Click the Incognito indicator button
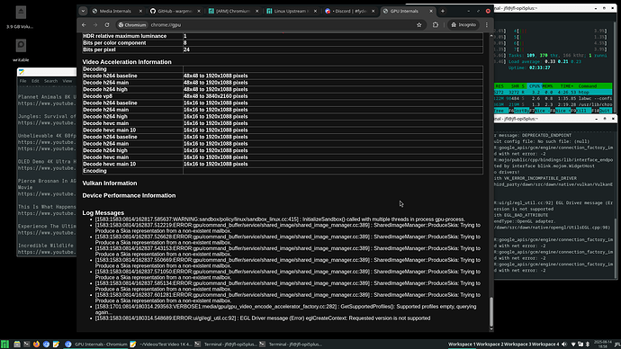621x349 pixels. point(463,25)
